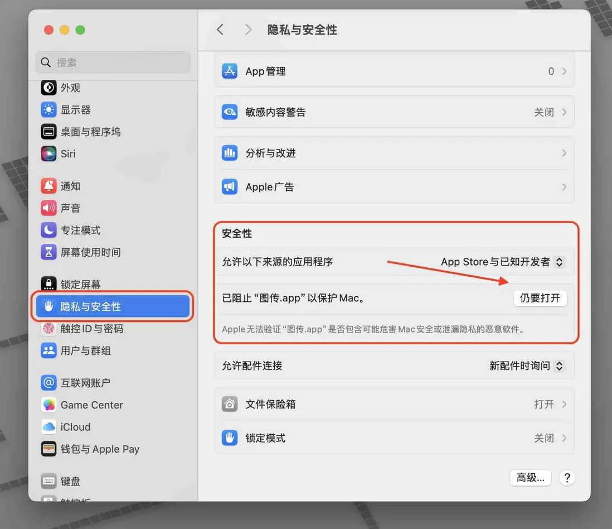Go back using the left navigation arrow
The width and height of the screenshot is (612, 529).
click(x=220, y=30)
